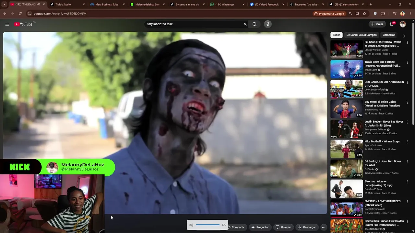This screenshot has width=415, height=233.
Task: Select the Comedias filter chip
Action: pyautogui.click(x=389, y=35)
